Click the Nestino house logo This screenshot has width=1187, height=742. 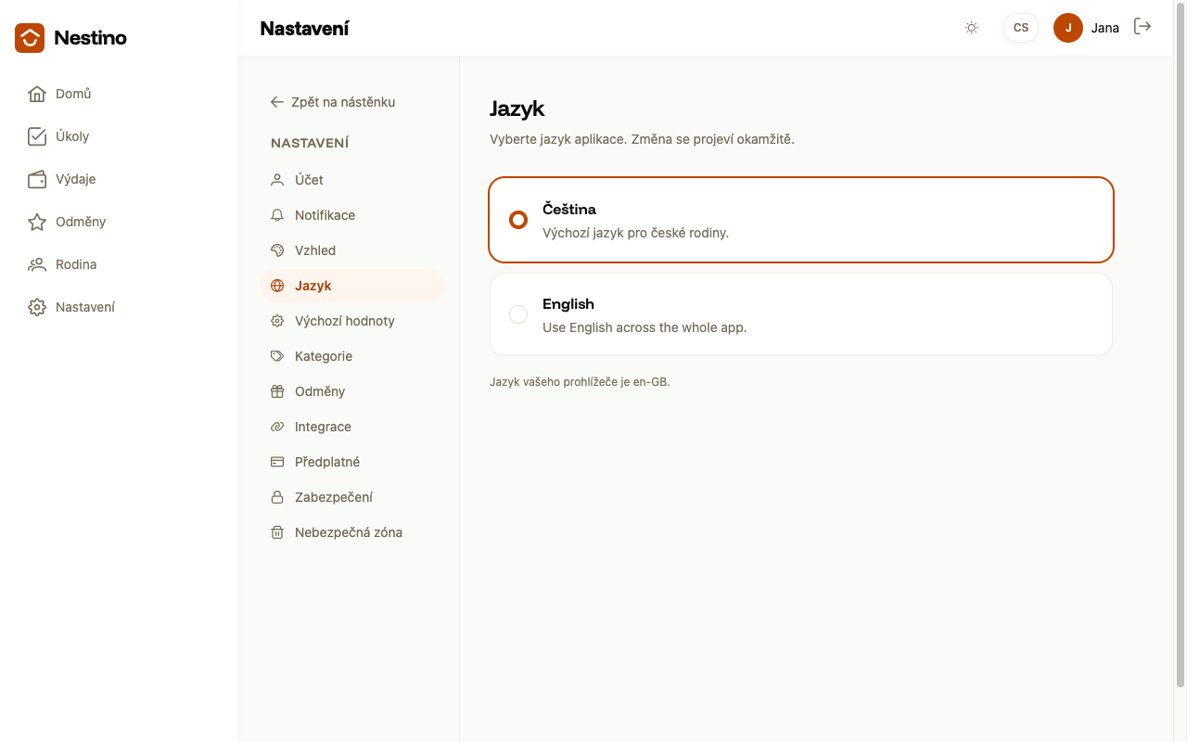point(30,38)
